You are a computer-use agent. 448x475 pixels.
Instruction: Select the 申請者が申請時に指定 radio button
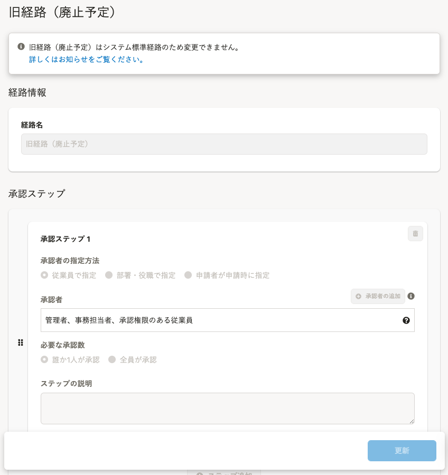pyautogui.click(x=188, y=275)
